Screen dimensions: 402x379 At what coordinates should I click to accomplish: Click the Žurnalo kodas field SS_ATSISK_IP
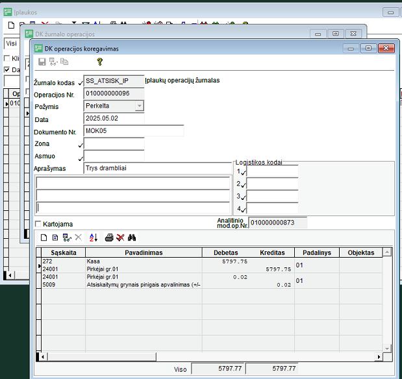pyautogui.click(x=114, y=81)
